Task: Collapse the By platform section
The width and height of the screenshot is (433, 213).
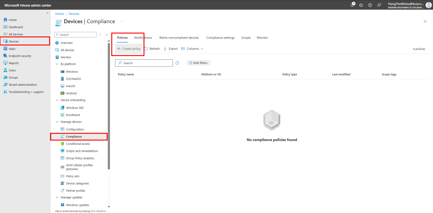Action: pyautogui.click(x=57, y=64)
